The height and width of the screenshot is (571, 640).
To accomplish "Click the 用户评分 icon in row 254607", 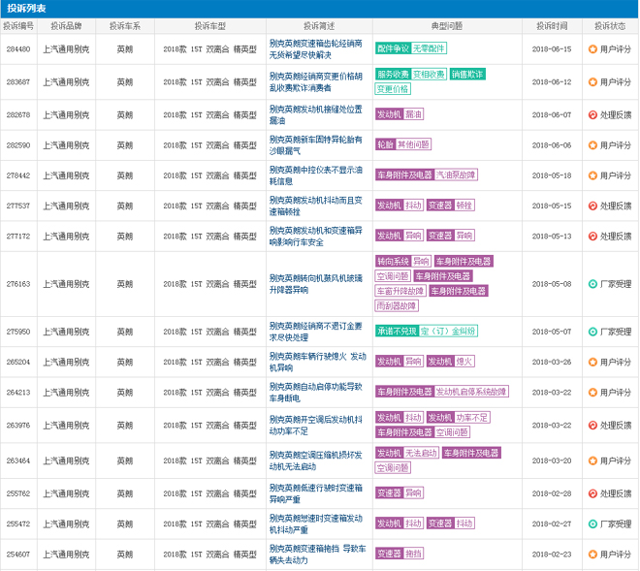I will (x=592, y=555).
